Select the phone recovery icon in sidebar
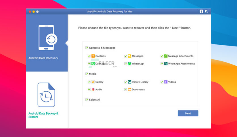The height and width of the screenshot is (137, 237). 48,37
